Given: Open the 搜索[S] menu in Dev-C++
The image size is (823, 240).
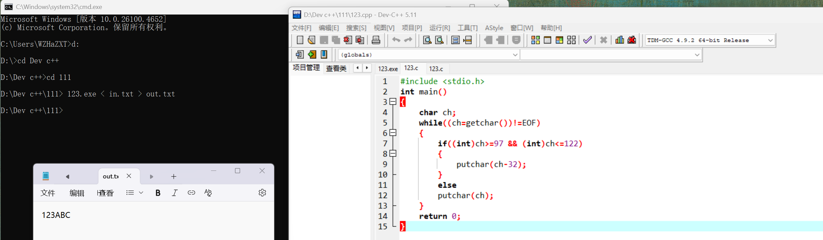Looking at the screenshot, I should pos(356,28).
